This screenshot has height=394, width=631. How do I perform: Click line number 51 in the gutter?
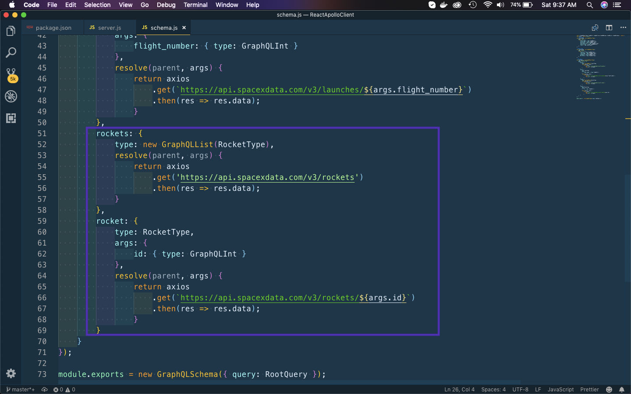coord(42,134)
